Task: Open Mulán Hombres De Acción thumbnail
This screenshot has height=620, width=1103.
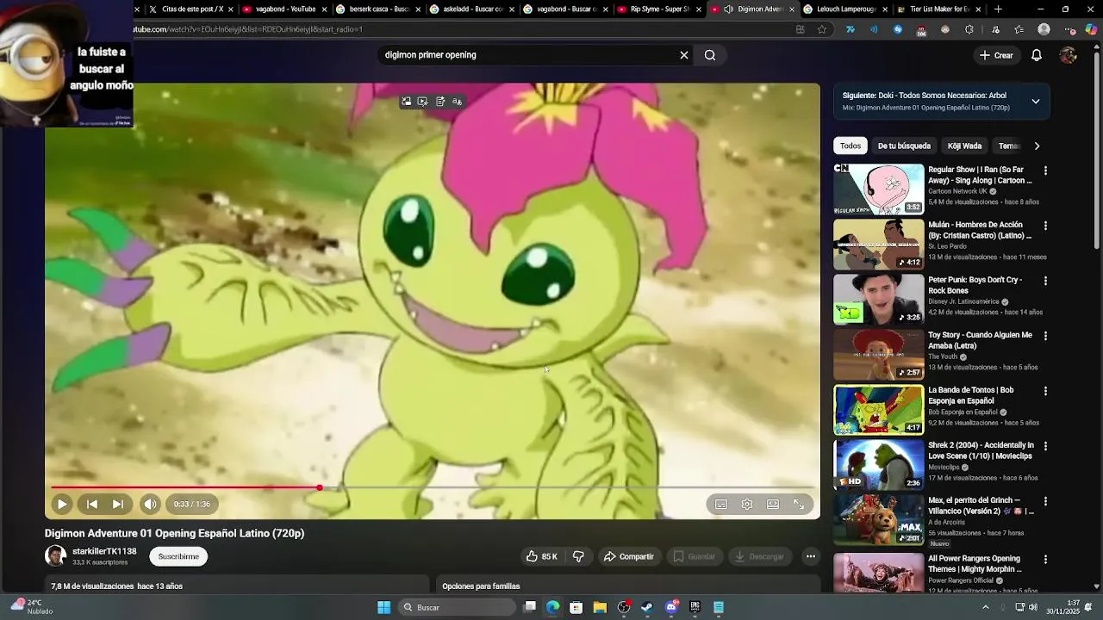Action: point(878,245)
